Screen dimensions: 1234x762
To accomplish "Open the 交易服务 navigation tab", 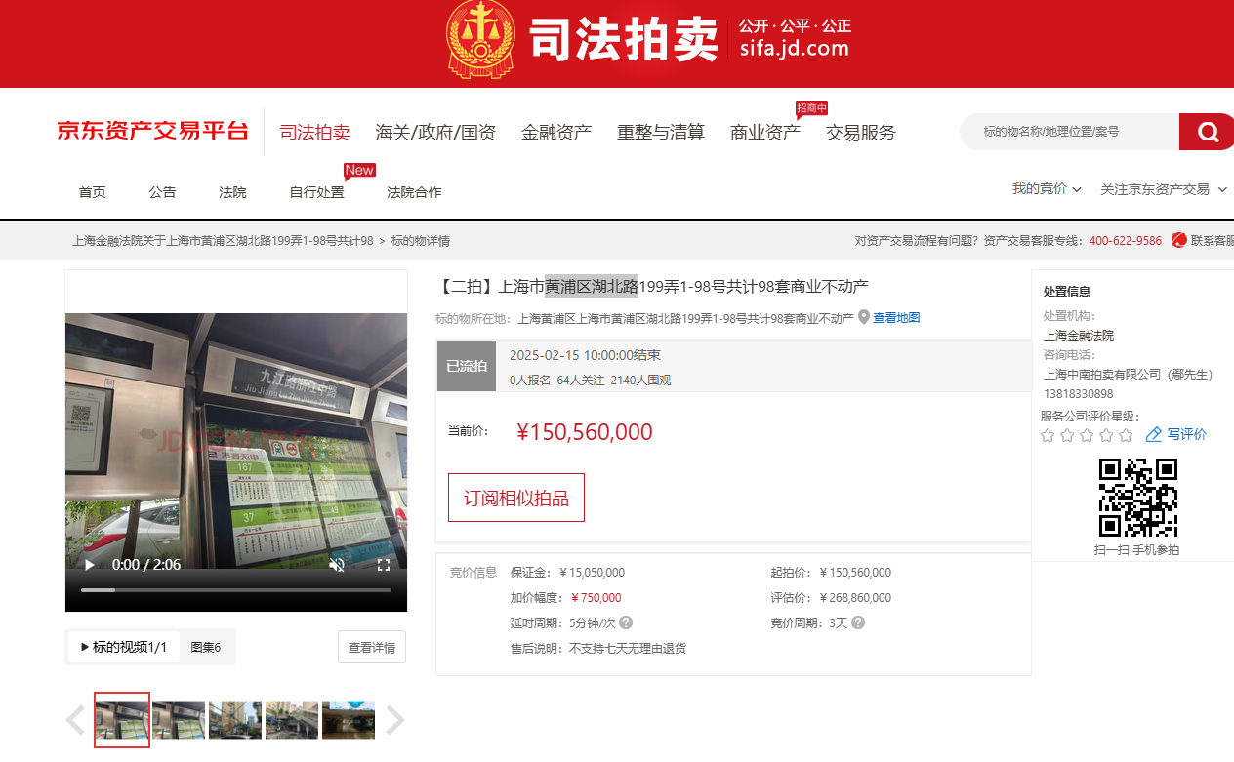I will [x=861, y=133].
